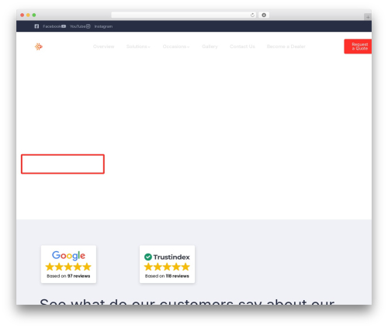Click the browser address bar

tap(184, 15)
